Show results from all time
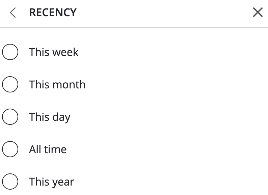 point(10,149)
